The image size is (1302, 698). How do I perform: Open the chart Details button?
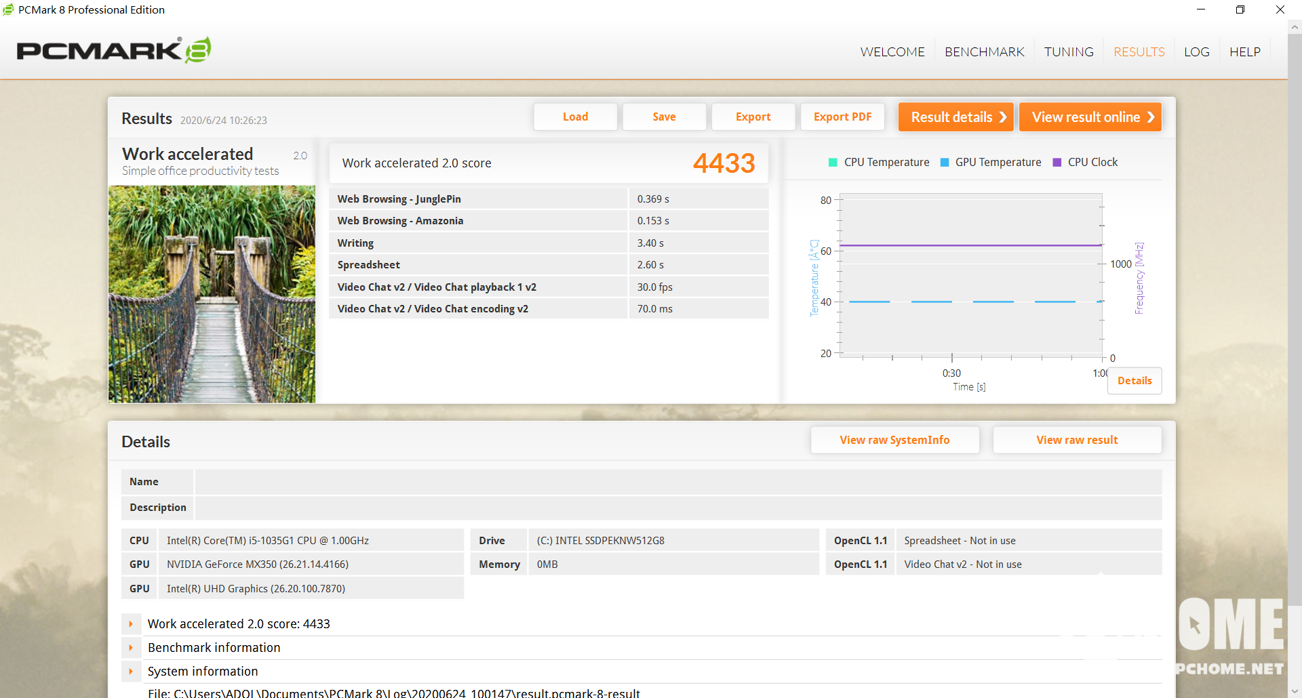(x=1134, y=381)
